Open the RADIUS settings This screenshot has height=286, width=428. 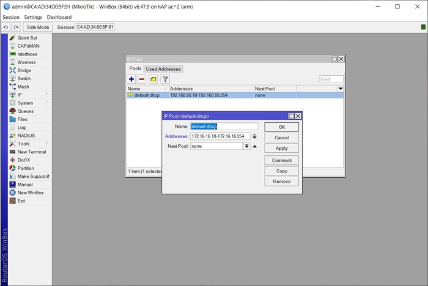(x=30, y=136)
